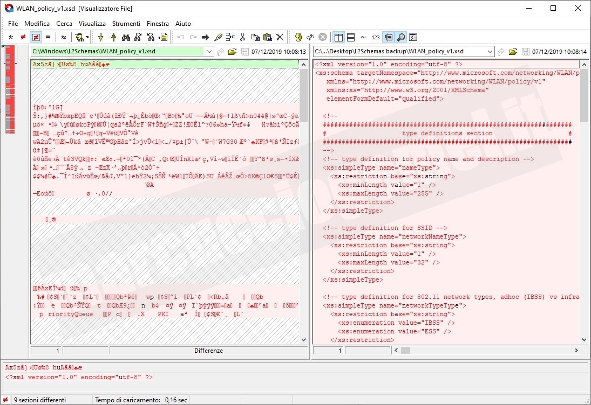This screenshot has width=591, height=405.
Task: Toggle the thumbnail view button
Action: pos(388,37)
